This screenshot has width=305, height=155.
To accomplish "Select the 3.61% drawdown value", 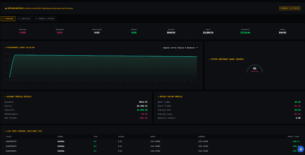I will (60, 33).
